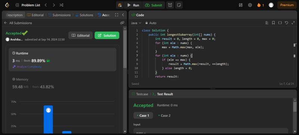299x135 pixels.
Task: Click the 'Saved' status text
Action: [x=135, y=84]
